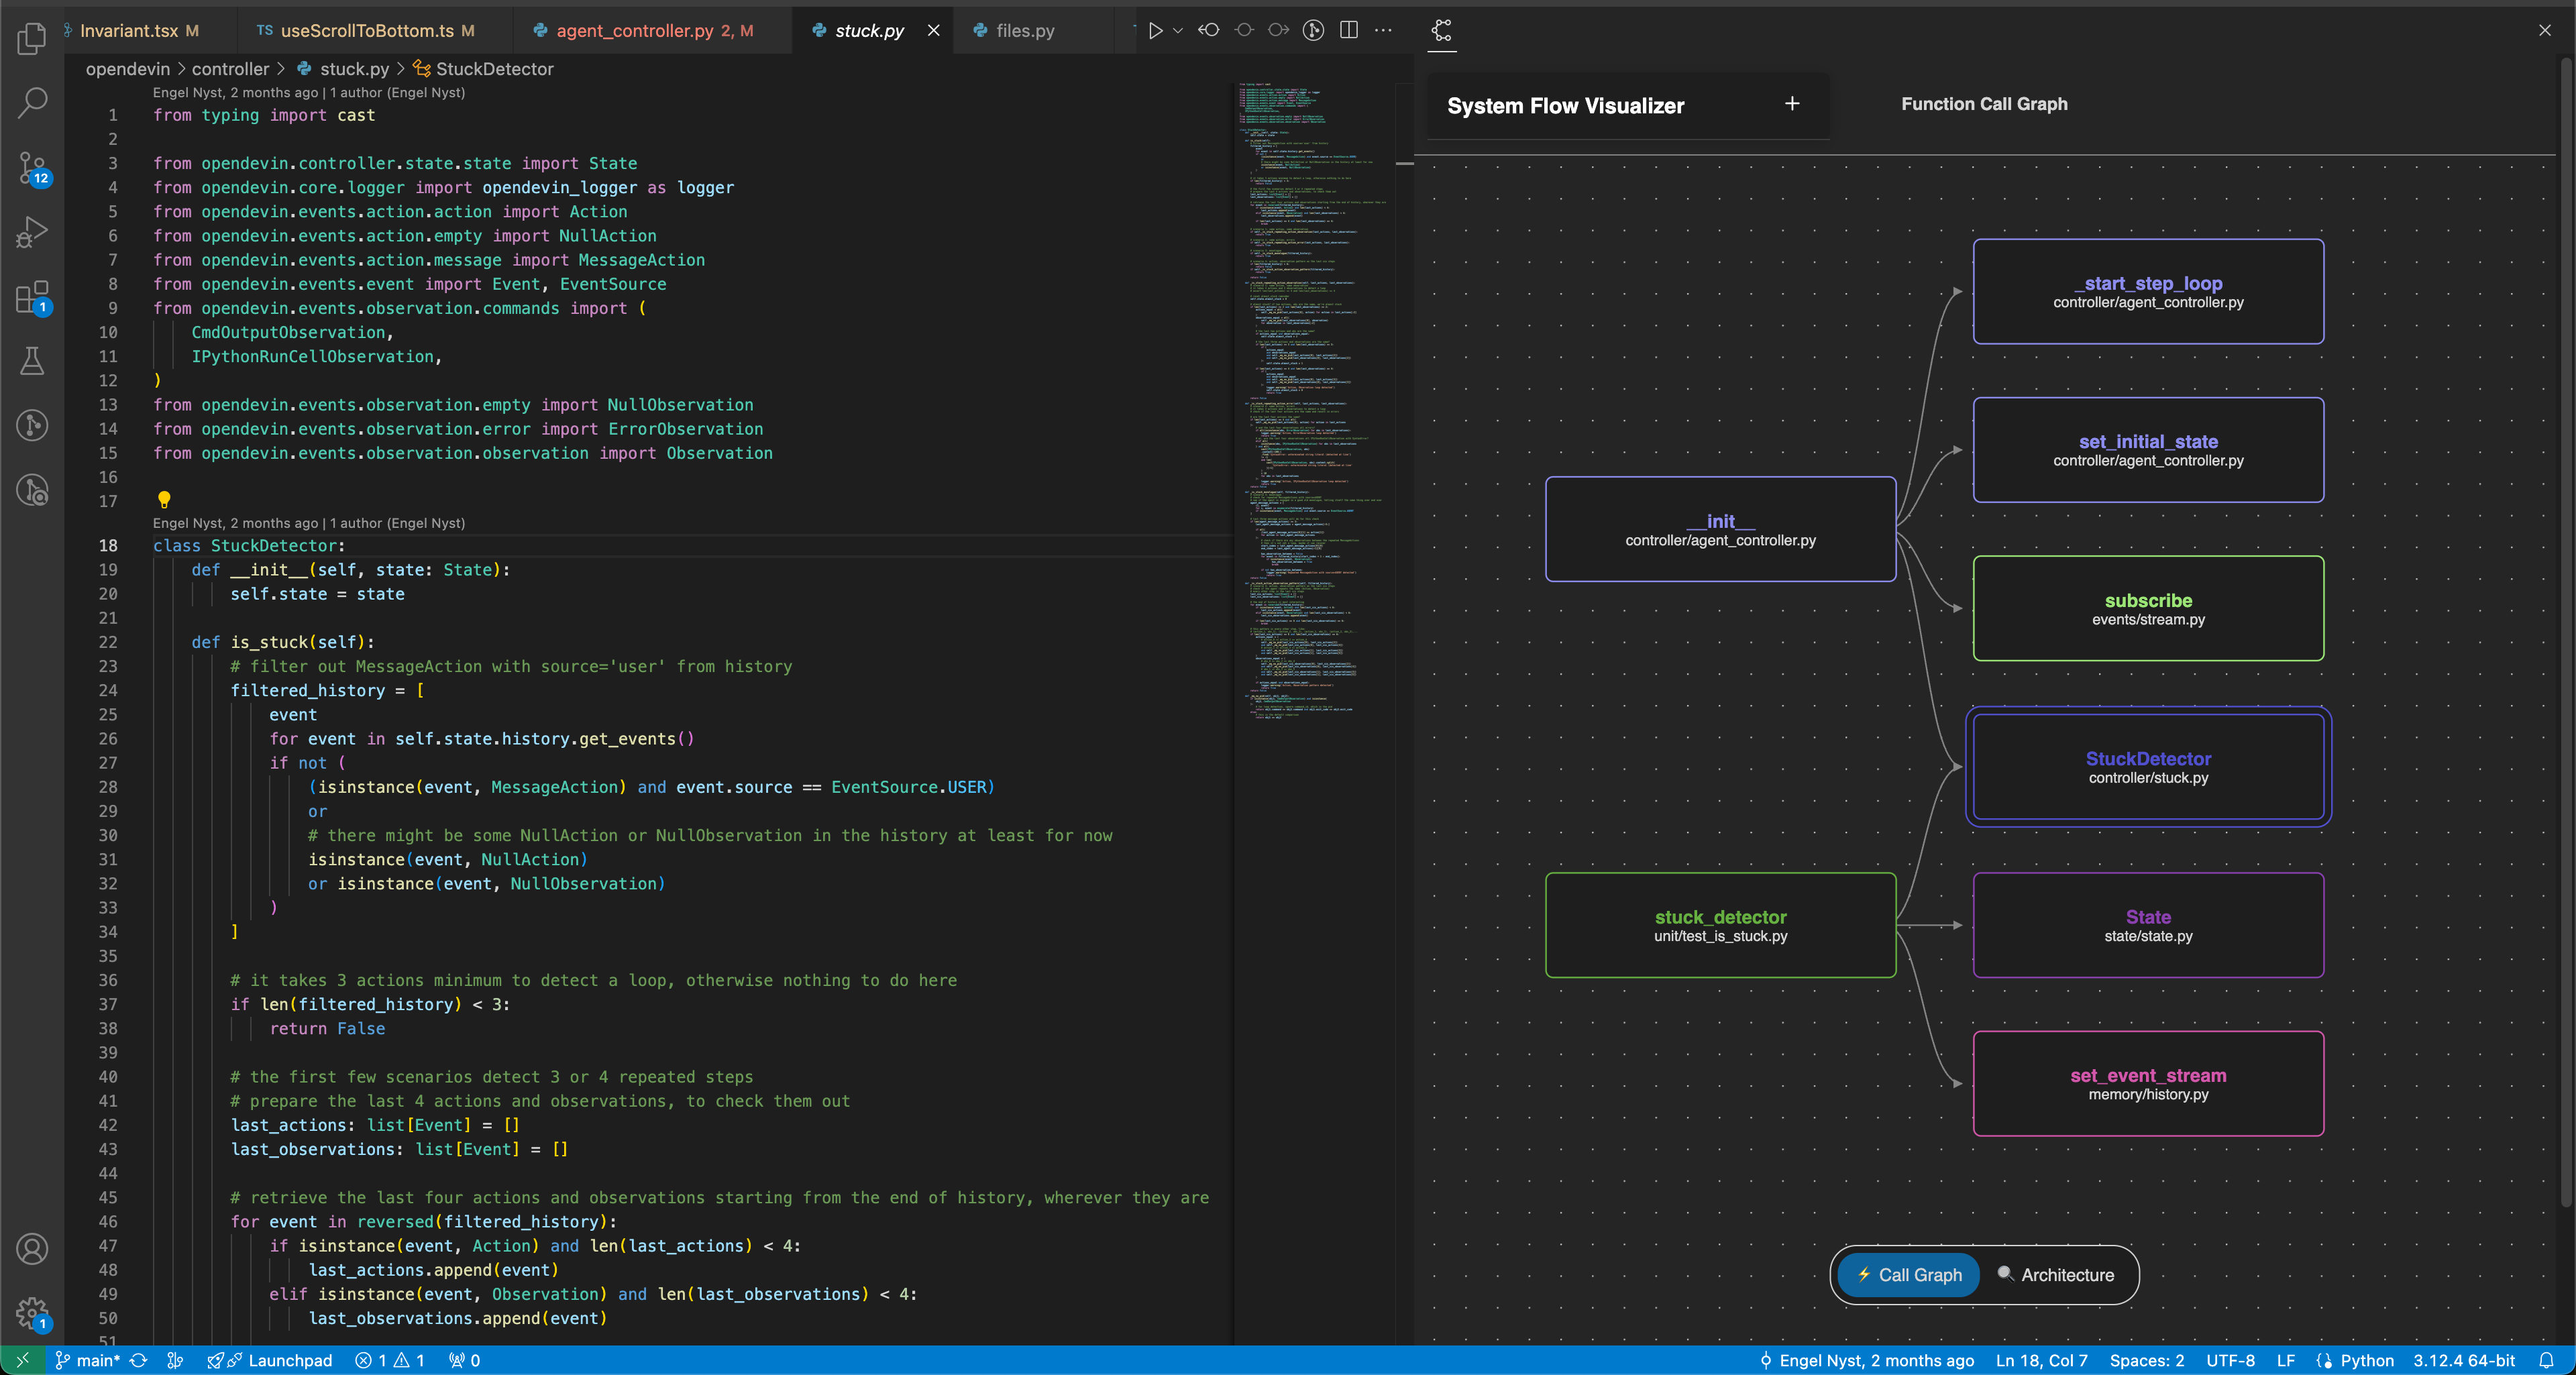Open the Source Control view
This screenshot has height=1375, width=2576.
(x=32, y=167)
